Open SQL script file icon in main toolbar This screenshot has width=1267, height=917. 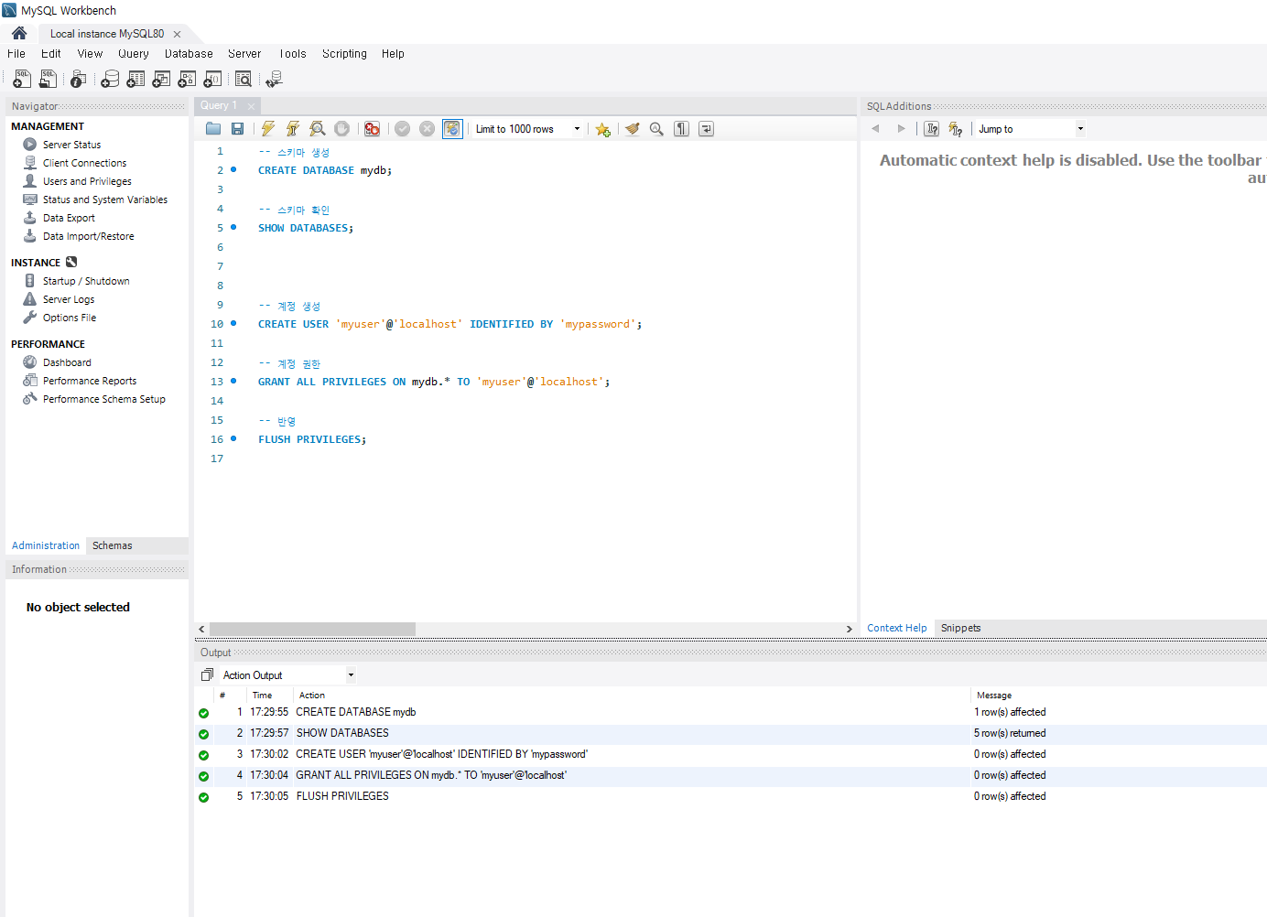(48, 80)
